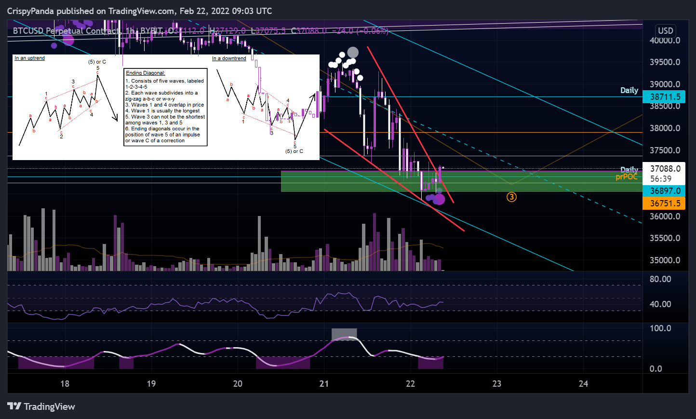The image size is (696, 419).
Task: Click the countdown timer 56:39
Action: click(660, 179)
